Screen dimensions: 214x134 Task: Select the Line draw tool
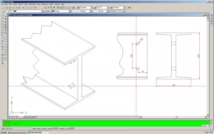click(x=2, y=16)
